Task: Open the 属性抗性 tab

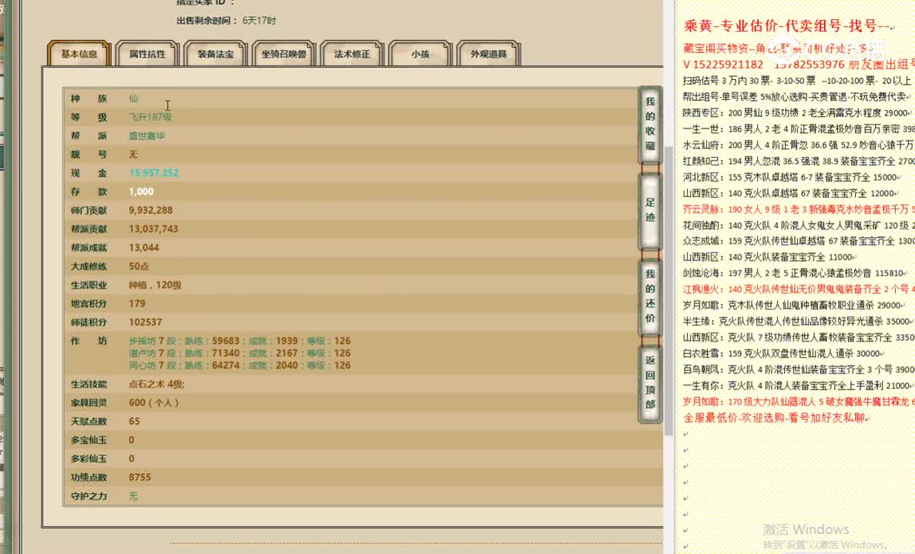Action: (x=147, y=54)
